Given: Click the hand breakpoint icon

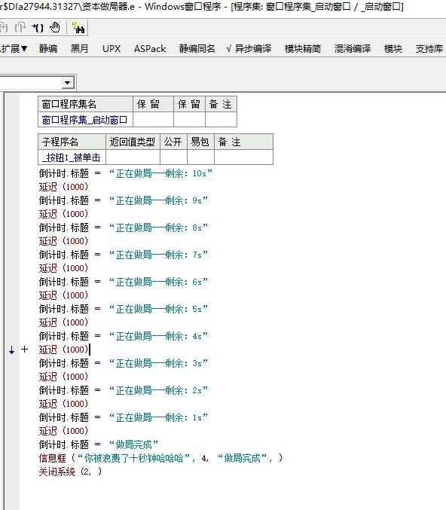Looking at the screenshot, I should (x=55, y=28).
